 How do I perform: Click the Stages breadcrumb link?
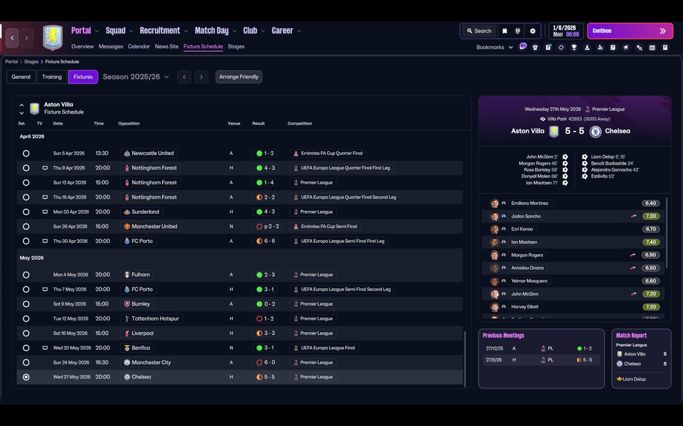click(x=31, y=62)
